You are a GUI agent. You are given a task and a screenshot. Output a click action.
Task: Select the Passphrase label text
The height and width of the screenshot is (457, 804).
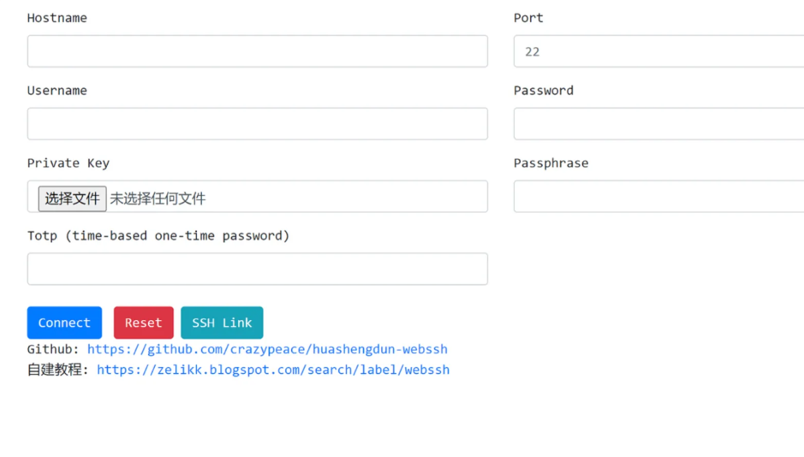click(x=551, y=163)
